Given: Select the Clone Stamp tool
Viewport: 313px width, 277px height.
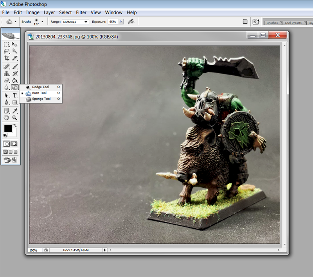Looking at the screenshot, I should [x=7, y=73].
